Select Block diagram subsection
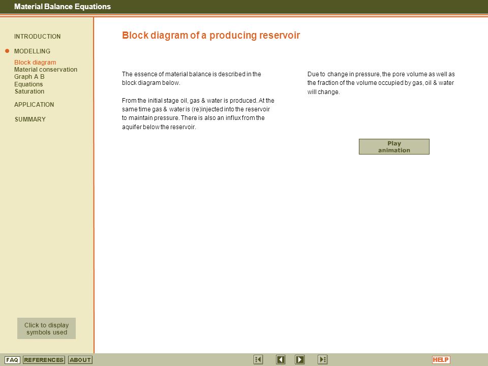The width and height of the screenshot is (488, 366). click(35, 62)
